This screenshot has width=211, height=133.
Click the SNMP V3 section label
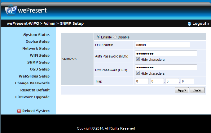pos(69,59)
